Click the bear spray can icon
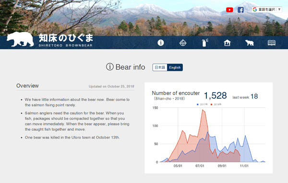The width and height of the screenshot is (288, 183). 205,43
